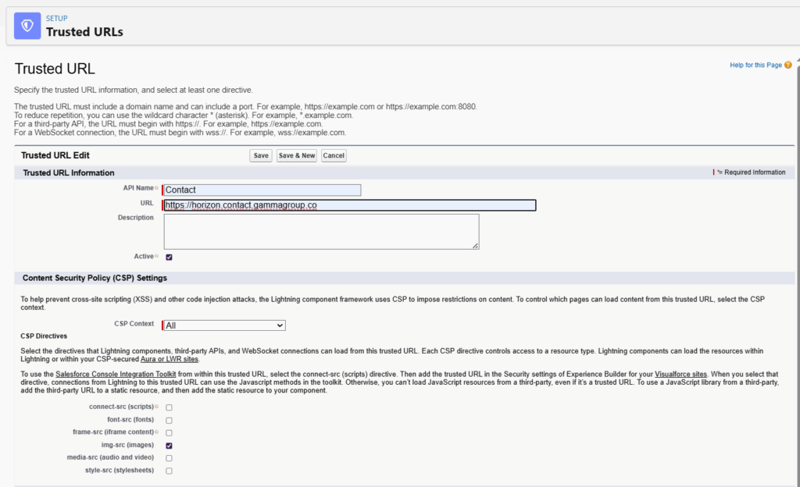The width and height of the screenshot is (800, 487).
Task: Click the orange help question mark icon
Action: click(x=788, y=65)
